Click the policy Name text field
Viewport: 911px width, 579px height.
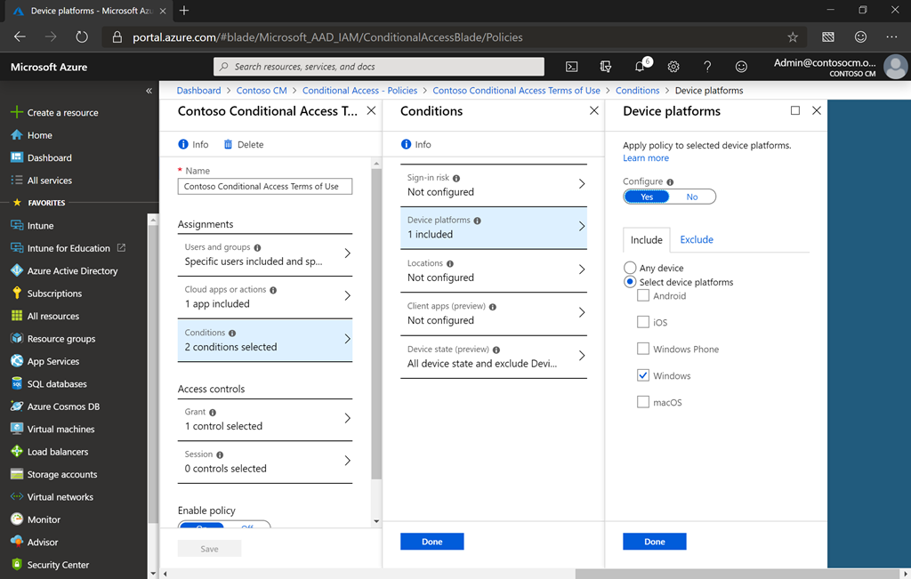264,187
